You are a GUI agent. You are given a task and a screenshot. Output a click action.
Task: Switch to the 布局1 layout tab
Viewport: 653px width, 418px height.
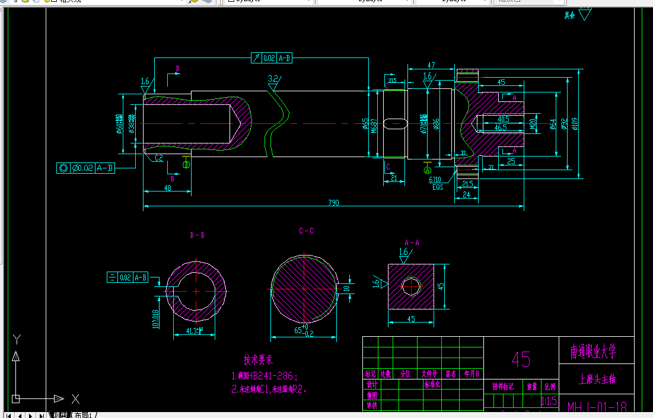click(83, 414)
